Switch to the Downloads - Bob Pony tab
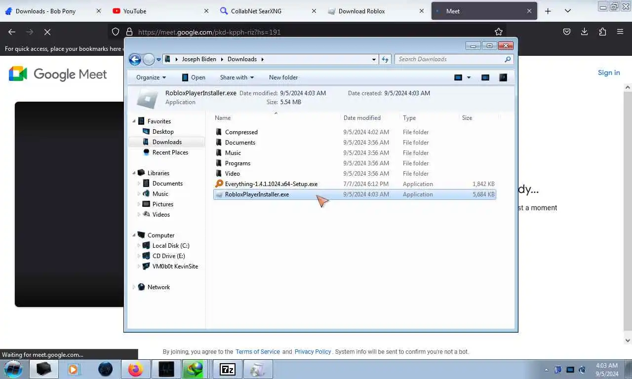 point(53,11)
